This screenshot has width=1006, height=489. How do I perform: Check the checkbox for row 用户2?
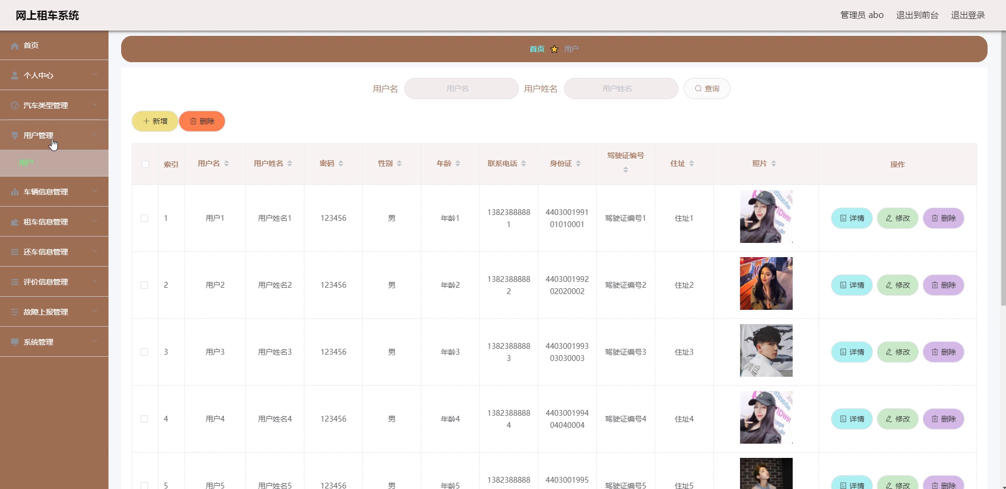coord(144,285)
